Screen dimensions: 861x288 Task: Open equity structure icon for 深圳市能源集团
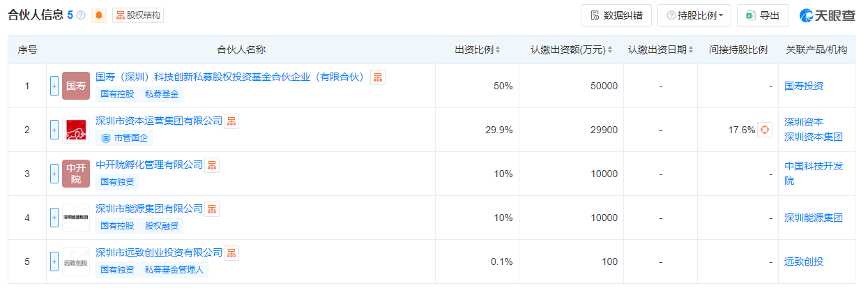[212, 209]
